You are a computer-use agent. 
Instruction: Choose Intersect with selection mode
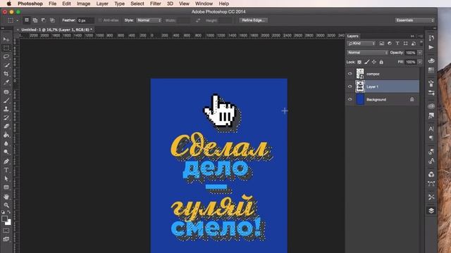52,20
